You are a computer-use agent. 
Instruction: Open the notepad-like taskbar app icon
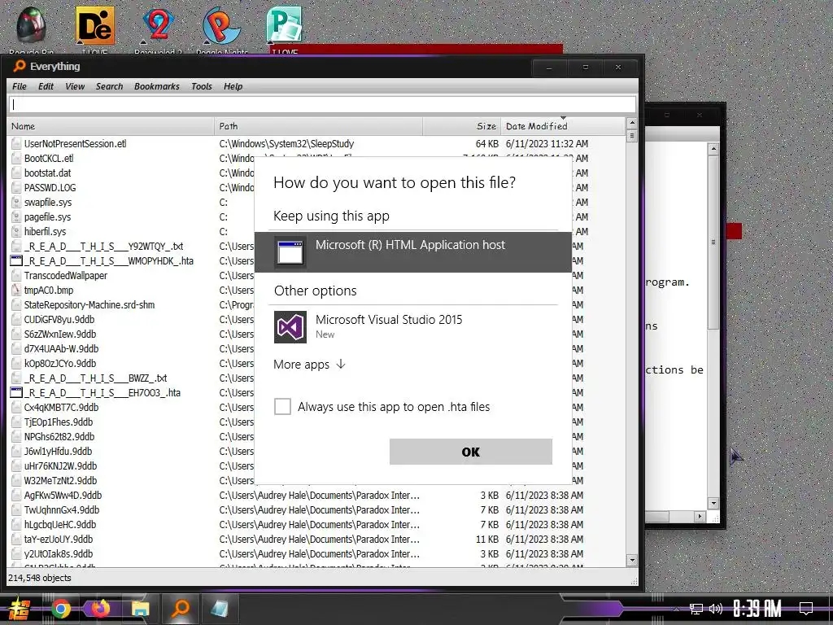click(x=220, y=609)
